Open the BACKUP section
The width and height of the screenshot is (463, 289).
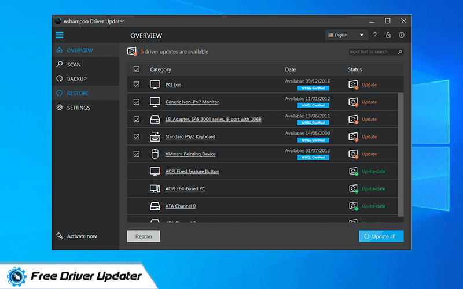point(86,79)
